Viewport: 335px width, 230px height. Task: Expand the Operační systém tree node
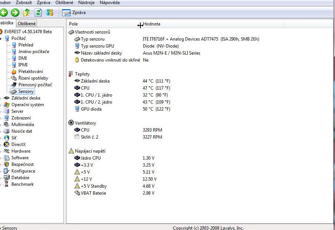tap(1, 105)
